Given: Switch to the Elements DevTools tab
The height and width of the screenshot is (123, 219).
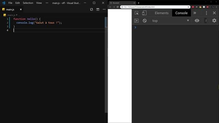Looking at the screenshot, I should (162, 13).
